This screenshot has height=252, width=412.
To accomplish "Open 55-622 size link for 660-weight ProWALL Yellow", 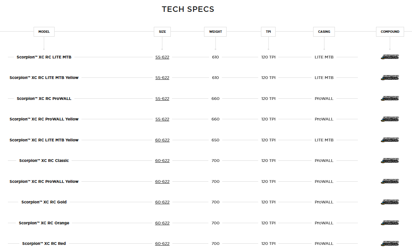I will tap(162, 119).
